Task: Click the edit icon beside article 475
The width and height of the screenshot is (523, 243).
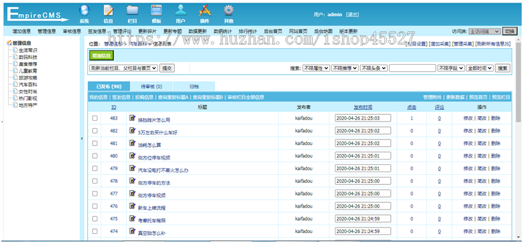Action: coord(132,219)
